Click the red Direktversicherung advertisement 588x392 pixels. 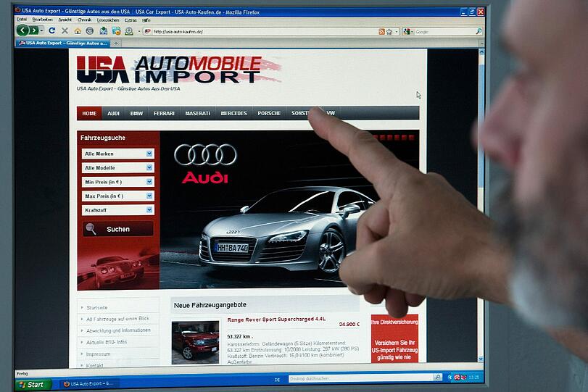(394, 338)
